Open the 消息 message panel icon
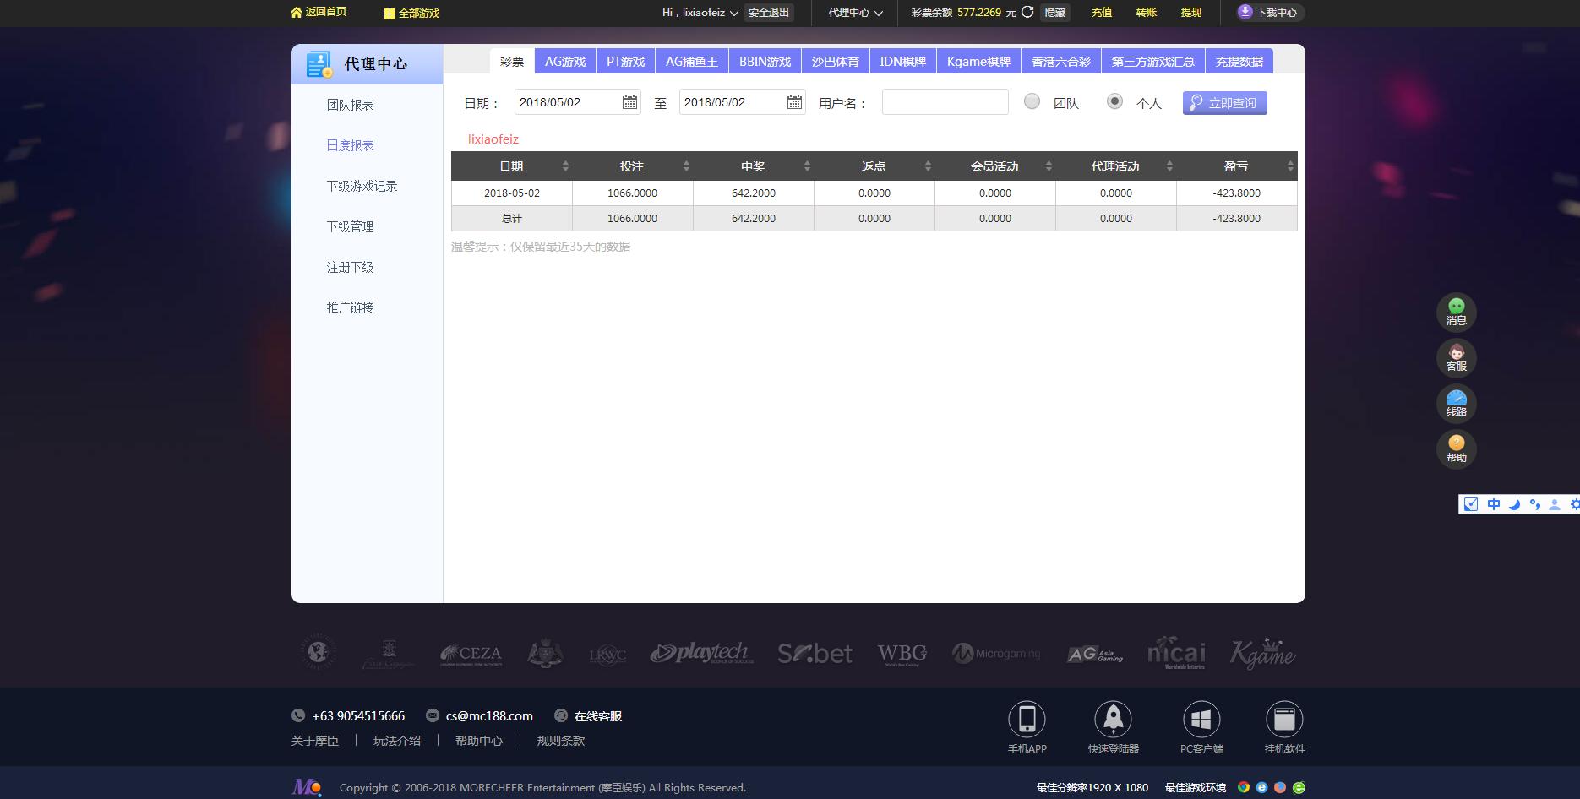The image size is (1580, 799). 1456,312
